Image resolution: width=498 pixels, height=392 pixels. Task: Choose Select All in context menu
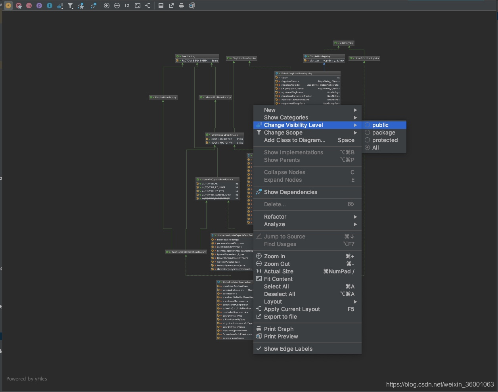[x=307, y=286]
